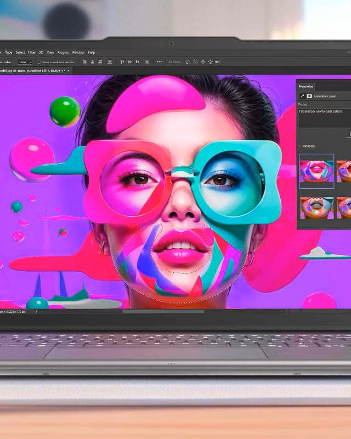Click the layer mask icon in Properties
Image resolution: width=351 pixels, height=439 pixels.
pyautogui.click(x=309, y=96)
